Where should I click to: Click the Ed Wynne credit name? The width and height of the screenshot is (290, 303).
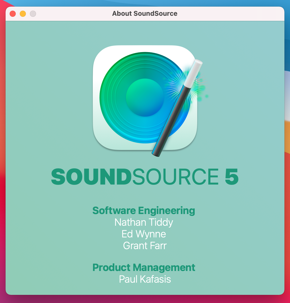click(x=144, y=234)
